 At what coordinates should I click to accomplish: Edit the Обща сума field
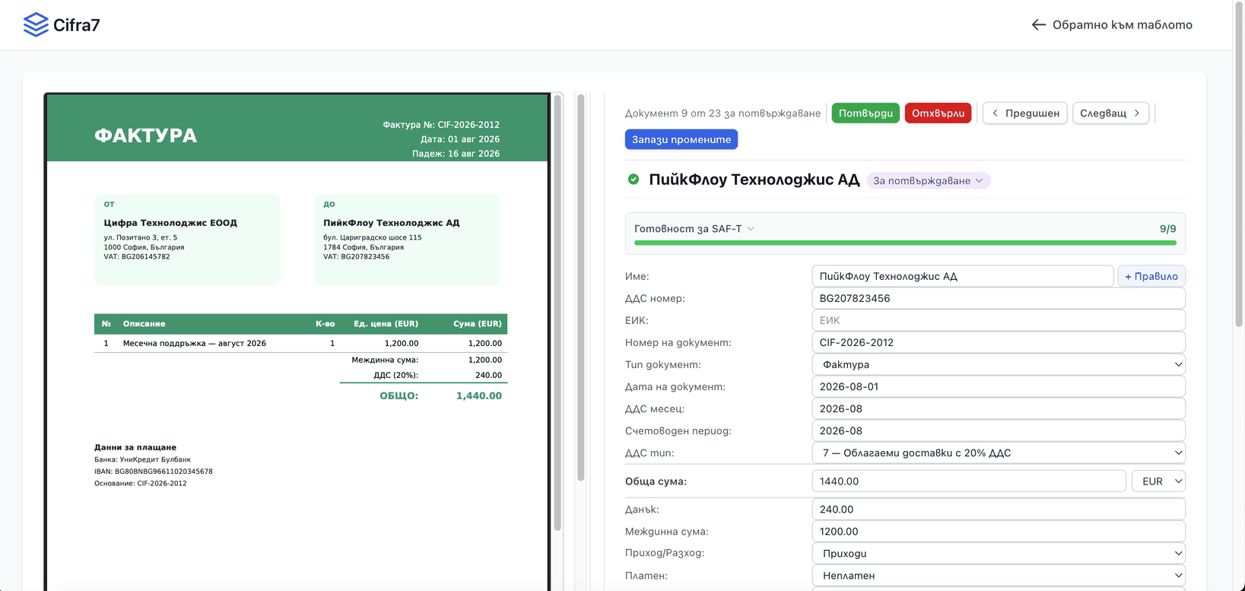tap(969, 481)
